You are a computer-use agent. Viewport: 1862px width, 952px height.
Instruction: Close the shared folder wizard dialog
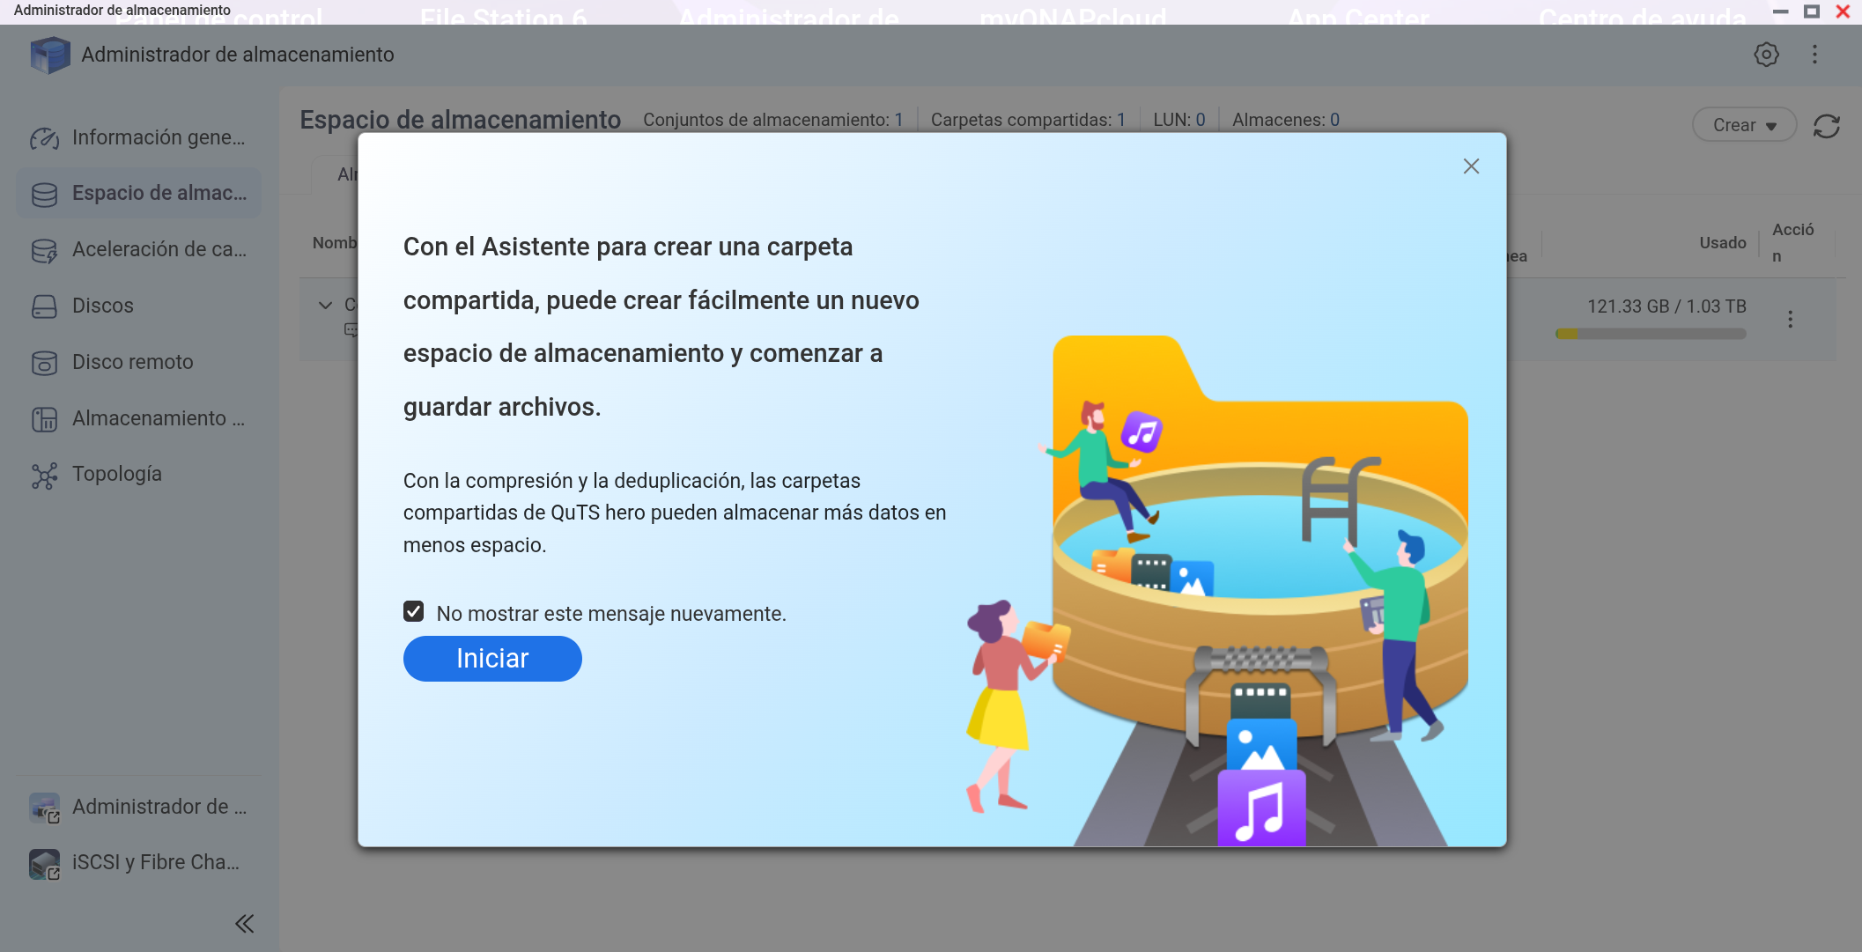click(x=1470, y=166)
